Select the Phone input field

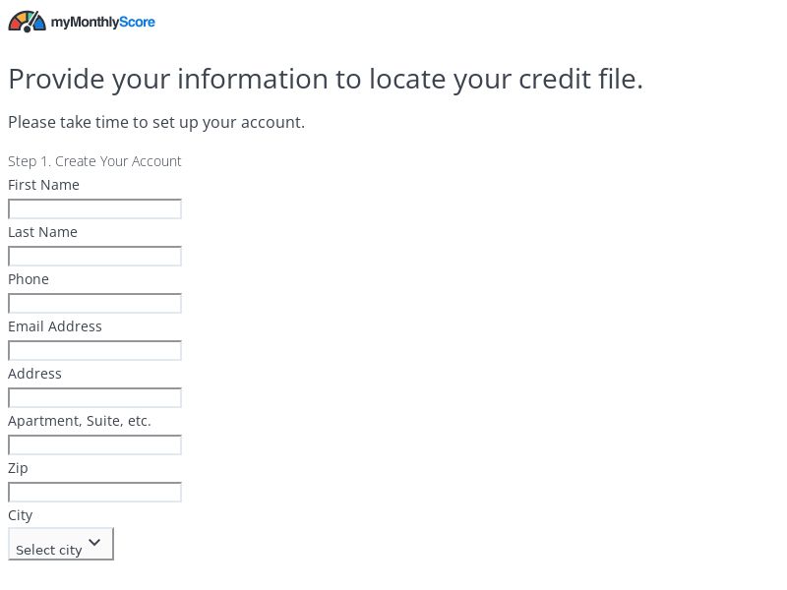(x=94, y=303)
